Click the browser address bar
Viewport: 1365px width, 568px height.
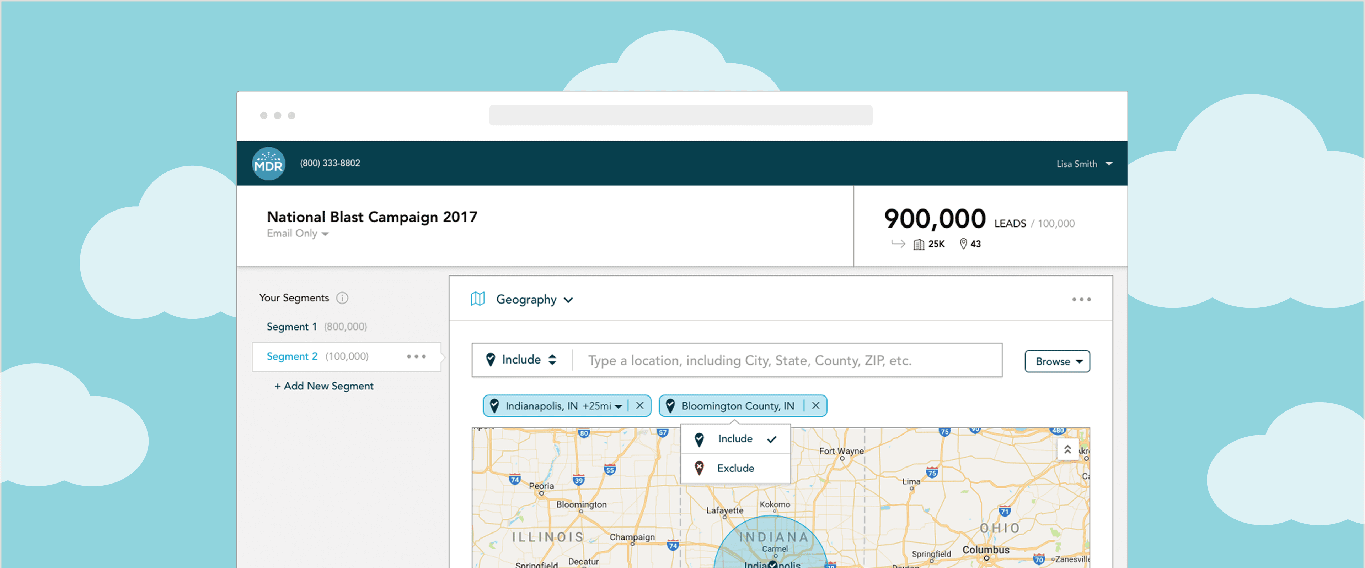coord(680,115)
